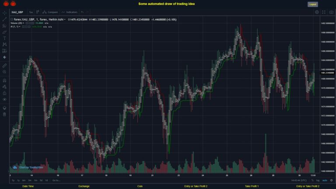336x189 pixels.
Task: Toggle hide all drawings eye icon
Action: pyautogui.click(x=4, y=99)
